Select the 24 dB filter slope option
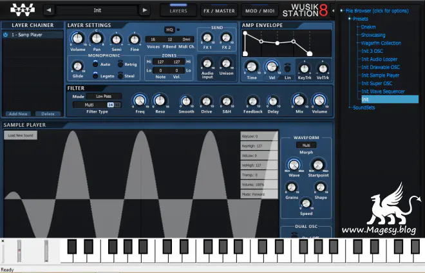Viewport: 425px width, 273px height. pos(110,105)
